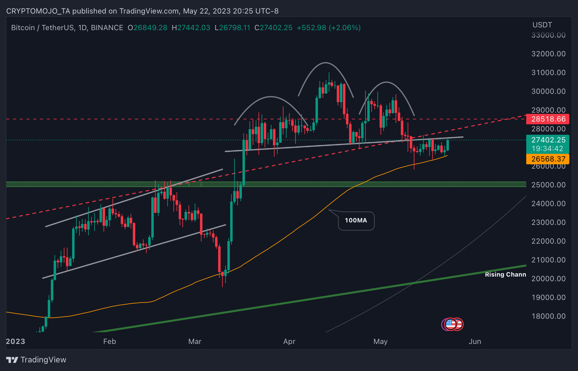Click the 31000.00 price axis value
The height and width of the screenshot is (371, 578).
tap(548, 73)
